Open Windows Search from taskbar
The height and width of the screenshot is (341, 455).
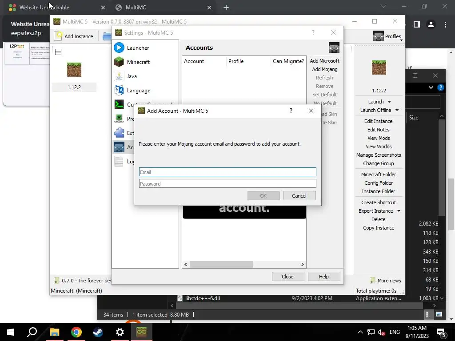(x=32, y=332)
